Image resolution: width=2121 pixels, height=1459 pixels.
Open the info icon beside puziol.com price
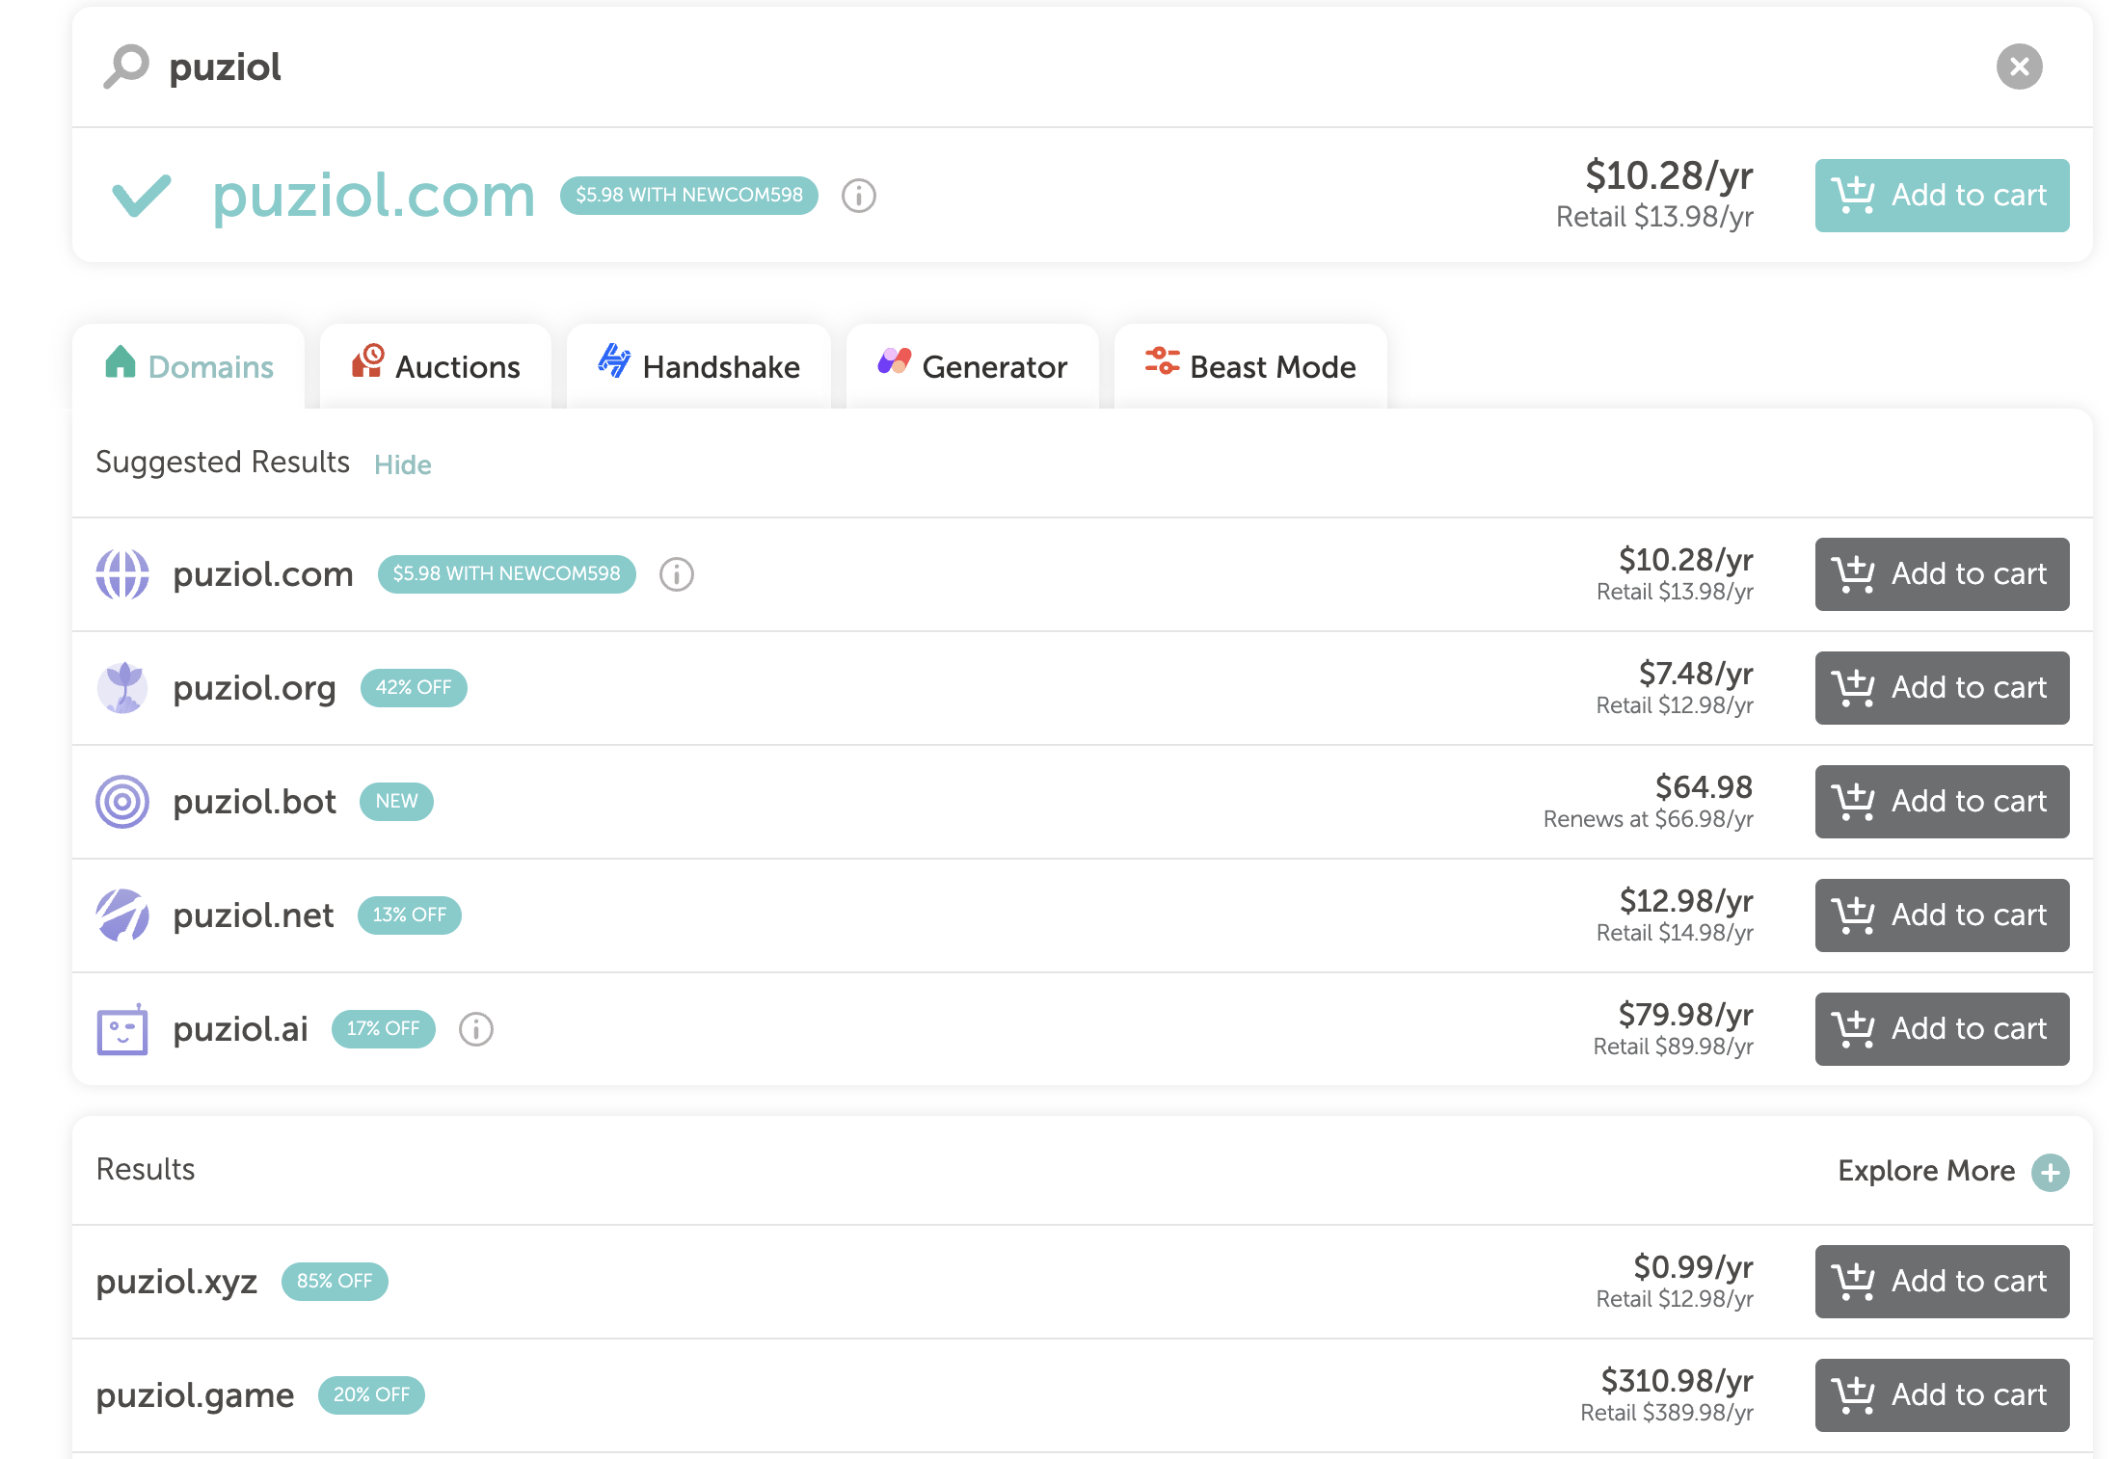[858, 195]
